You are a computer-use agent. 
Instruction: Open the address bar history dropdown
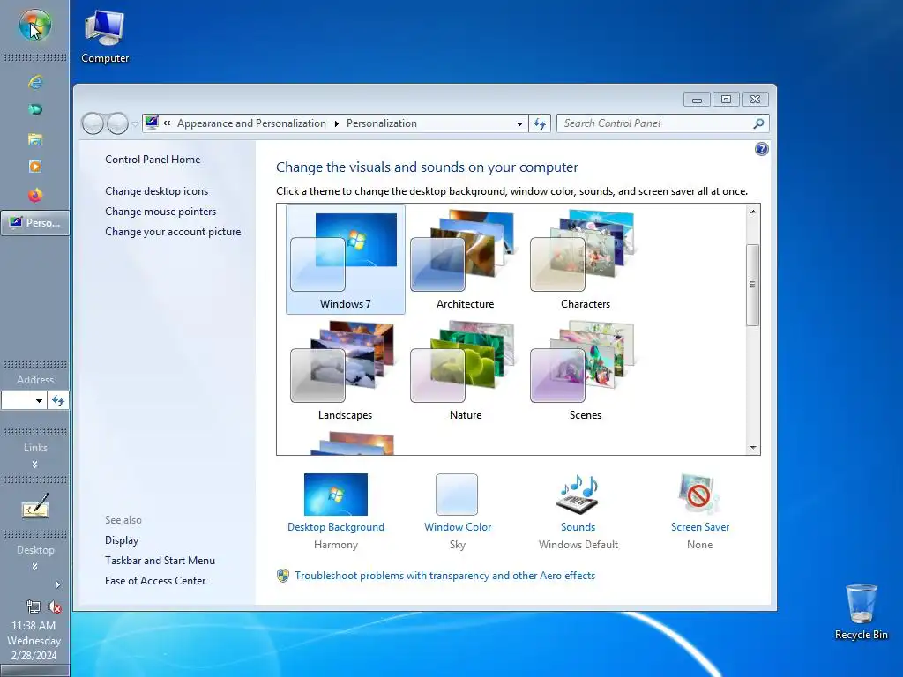point(519,123)
